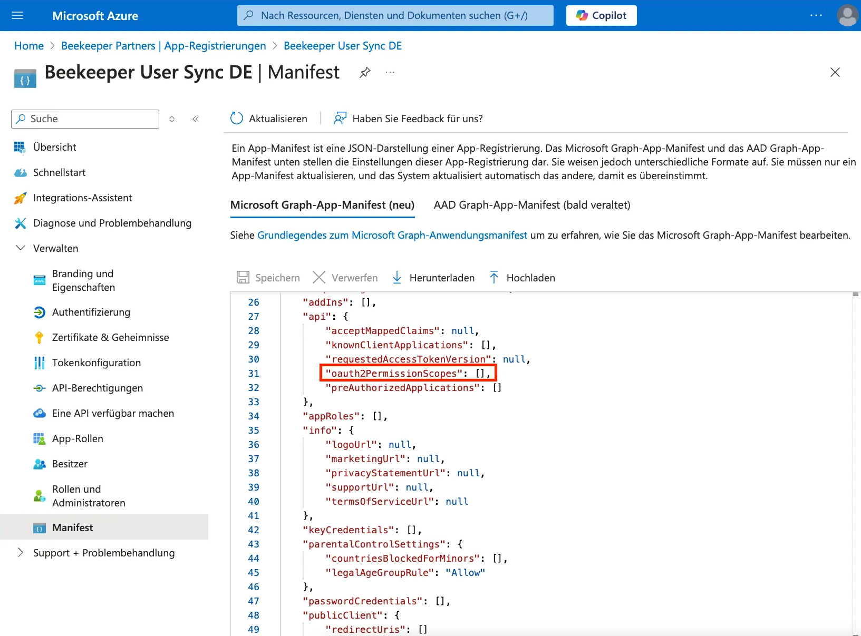Viewport: 861px width, 636px height.
Task: Open Beekeeper User Sync DE breadcrumb
Action: (x=343, y=46)
